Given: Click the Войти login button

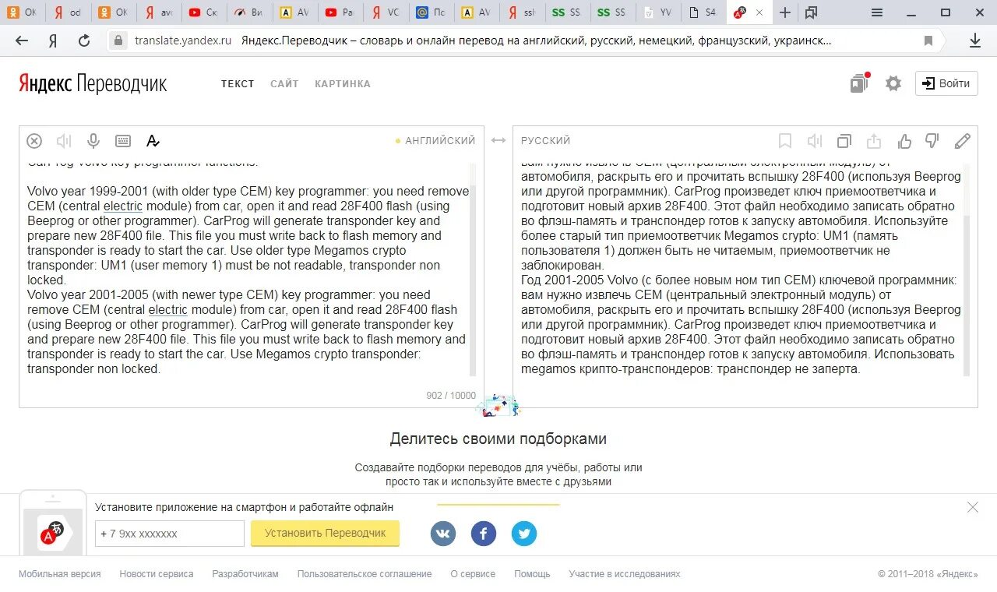Looking at the screenshot, I should coord(946,83).
